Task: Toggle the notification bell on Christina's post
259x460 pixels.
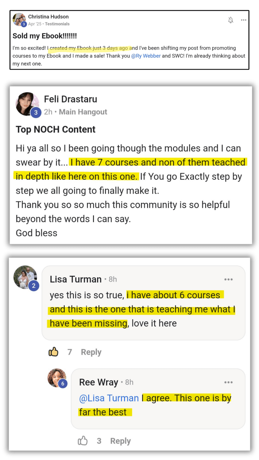Action: pos(231,20)
